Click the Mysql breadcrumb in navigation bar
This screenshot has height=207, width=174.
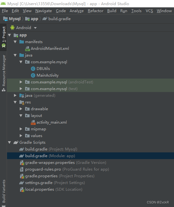12,19
